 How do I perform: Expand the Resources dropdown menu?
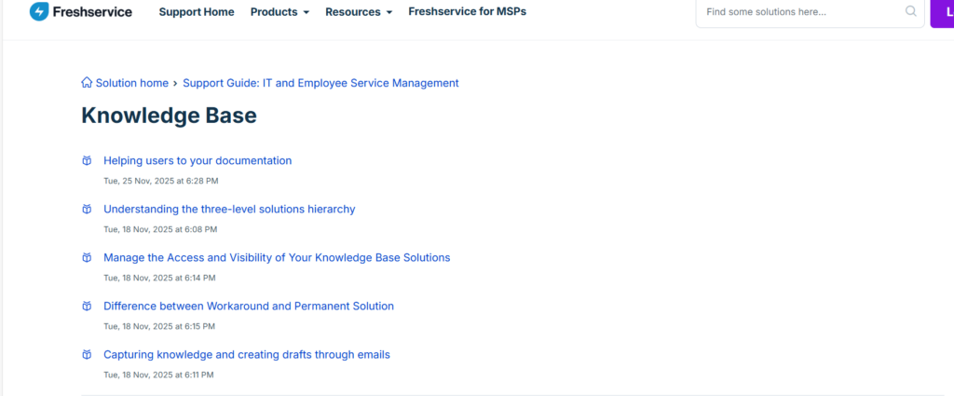(x=359, y=12)
